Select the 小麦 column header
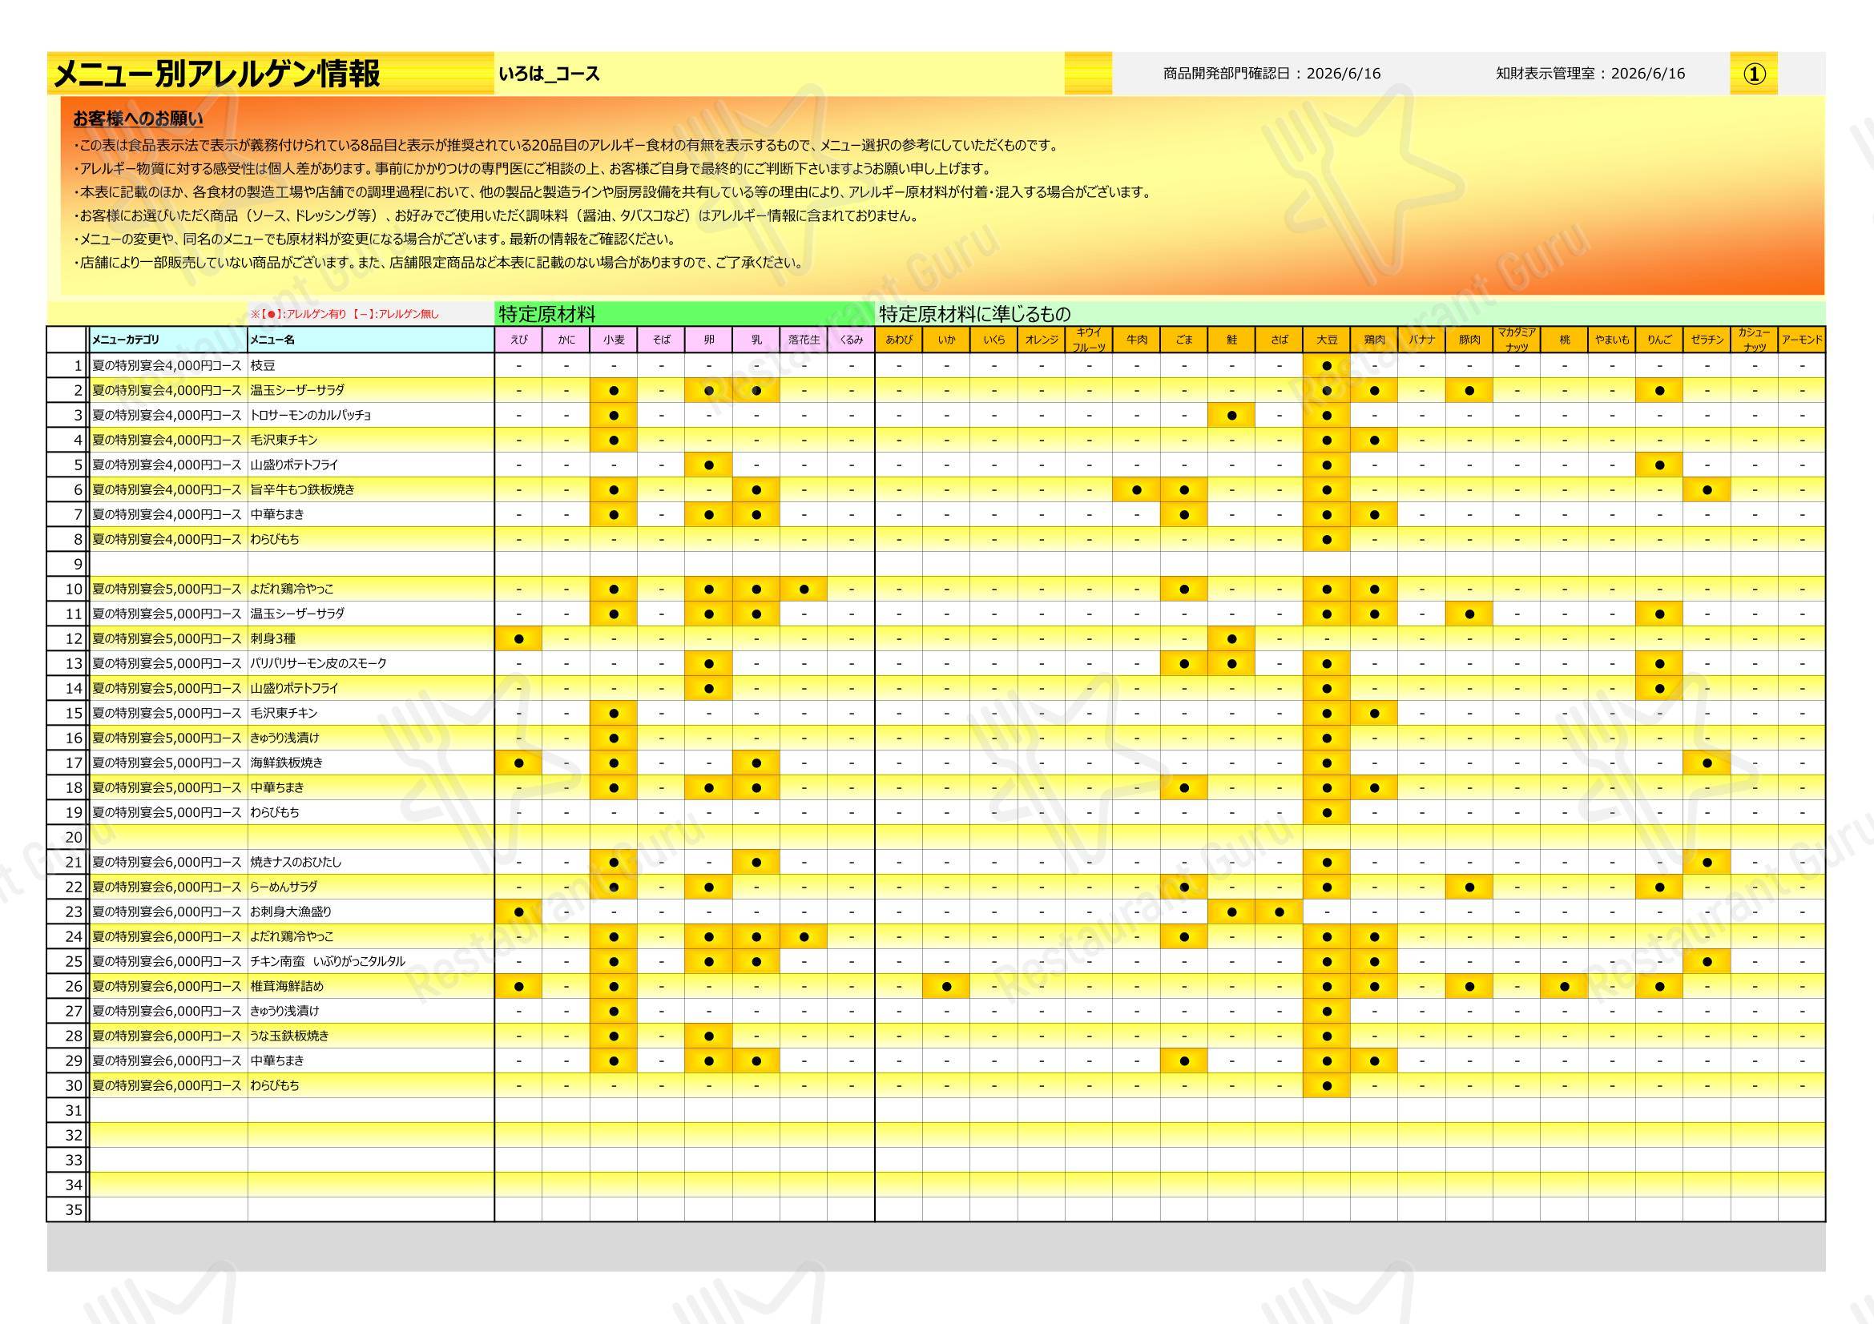Screen dimensions: 1874x1324 614,340
